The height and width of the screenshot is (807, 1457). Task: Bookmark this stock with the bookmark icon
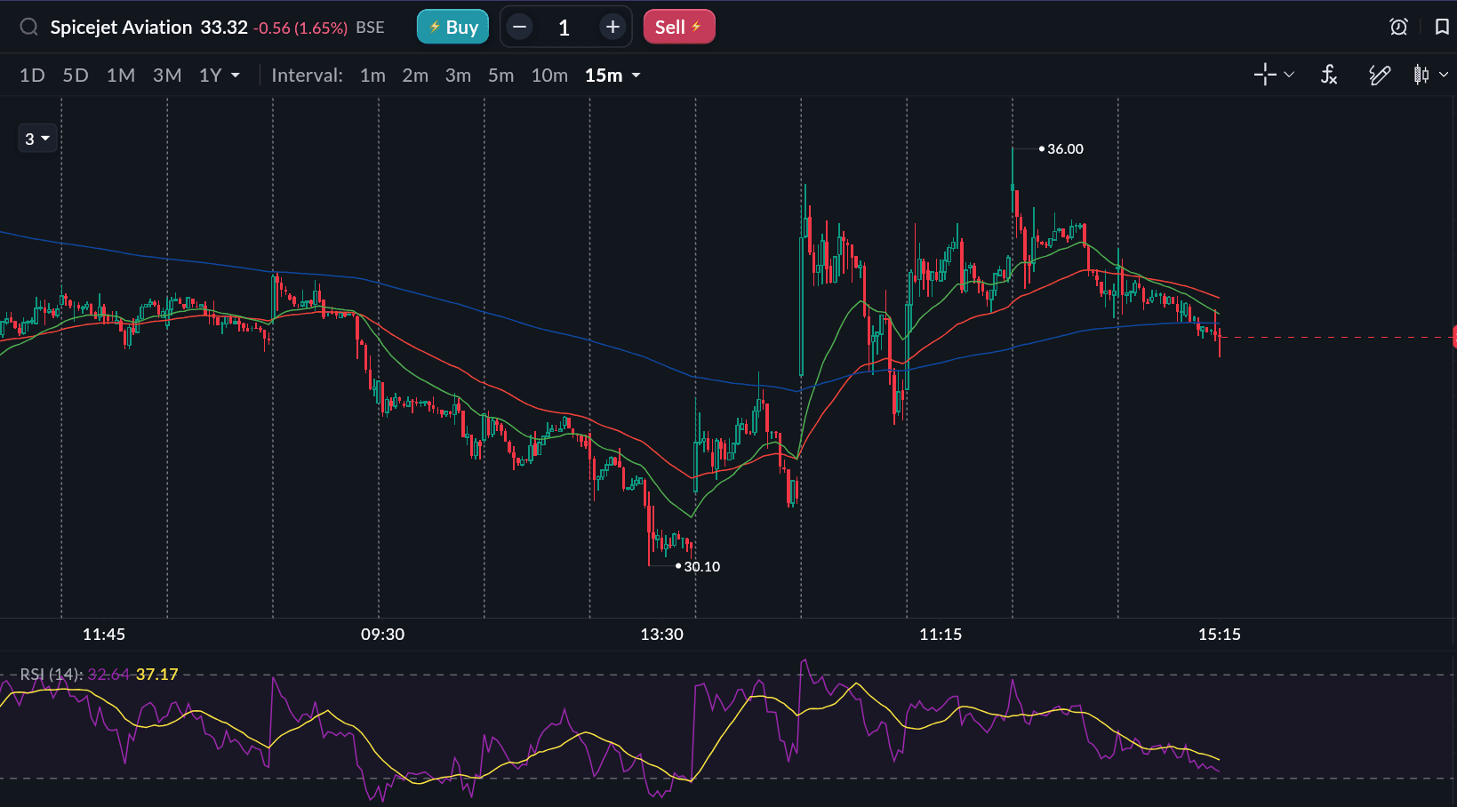[1441, 27]
